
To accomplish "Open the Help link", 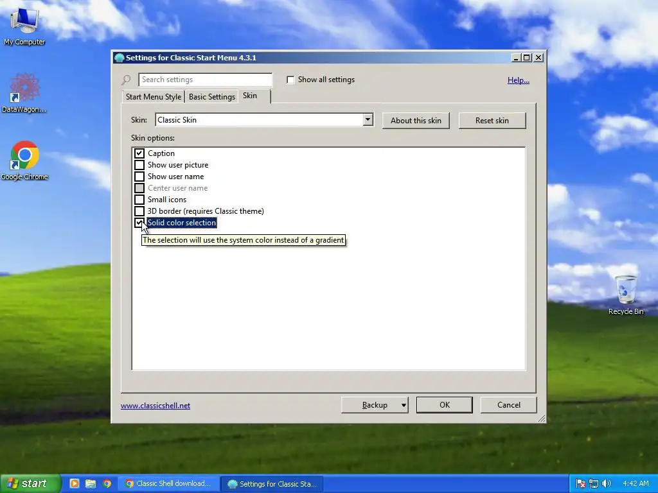I will point(519,80).
